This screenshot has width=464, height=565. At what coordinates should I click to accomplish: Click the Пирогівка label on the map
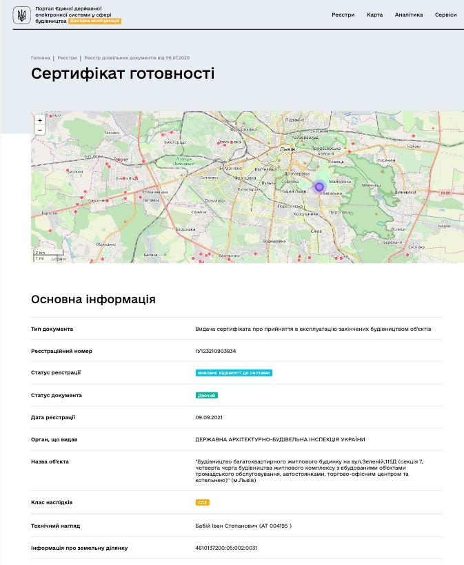point(339,212)
